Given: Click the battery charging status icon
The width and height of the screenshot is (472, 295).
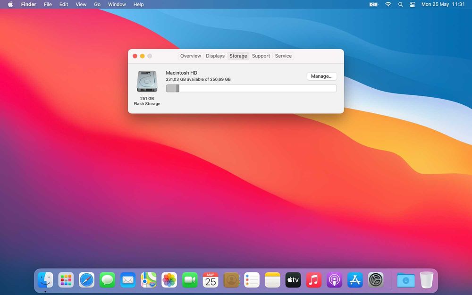Looking at the screenshot, I should coord(373,4).
